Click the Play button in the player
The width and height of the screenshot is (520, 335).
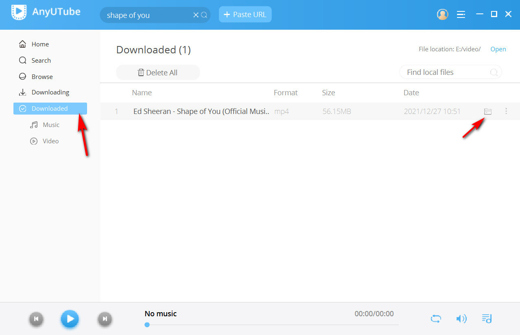click(70, 319)
